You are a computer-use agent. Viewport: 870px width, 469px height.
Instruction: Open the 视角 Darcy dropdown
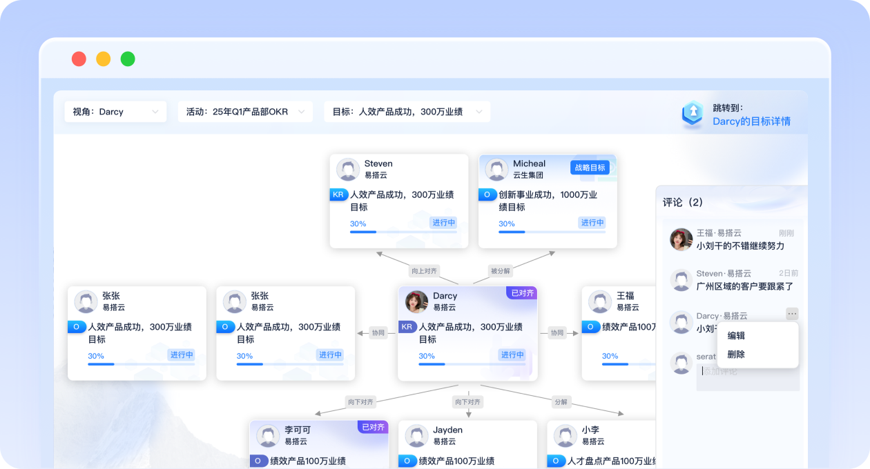[x=115, y=112]
